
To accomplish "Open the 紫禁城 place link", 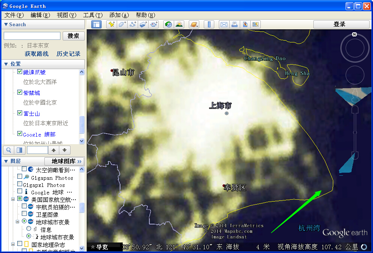I will (32, 93).
